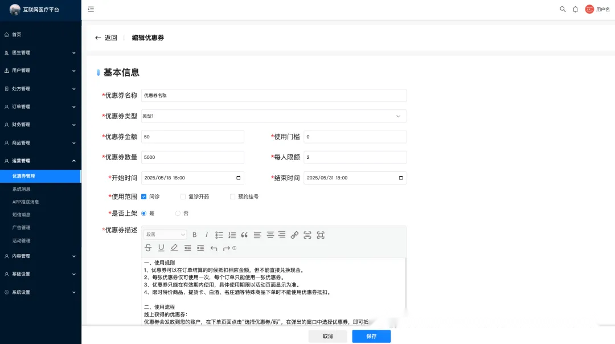This screenshot has height=344, width=615.
Task: Apply italic formatting in the editor toolbar
Action: pyautogui.click(x=207, y=235)
